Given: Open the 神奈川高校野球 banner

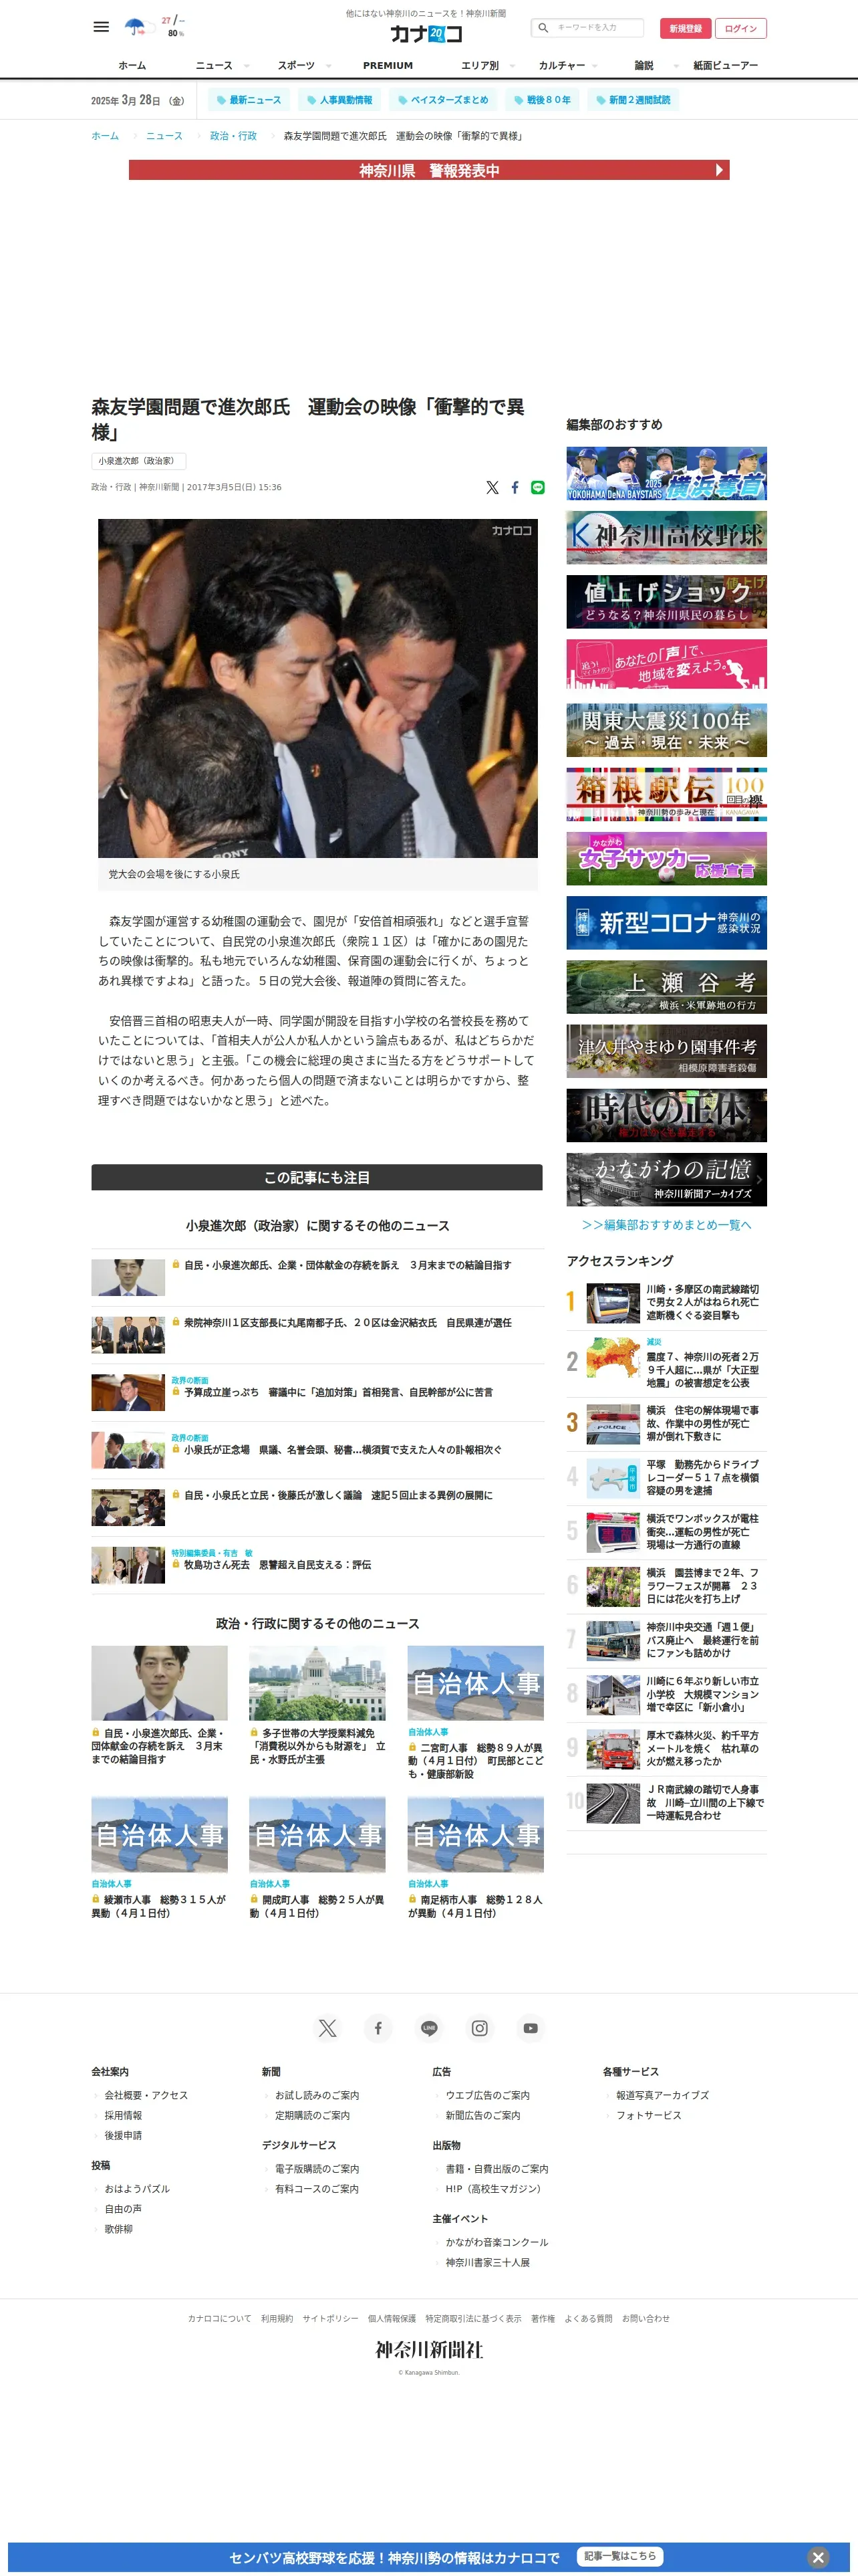Looking at the screenshot, I should pos(666,537).
